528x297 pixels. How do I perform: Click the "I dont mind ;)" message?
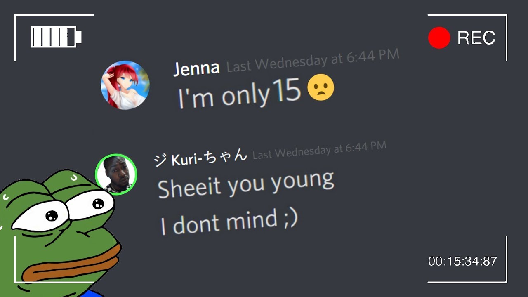[229, 222]
